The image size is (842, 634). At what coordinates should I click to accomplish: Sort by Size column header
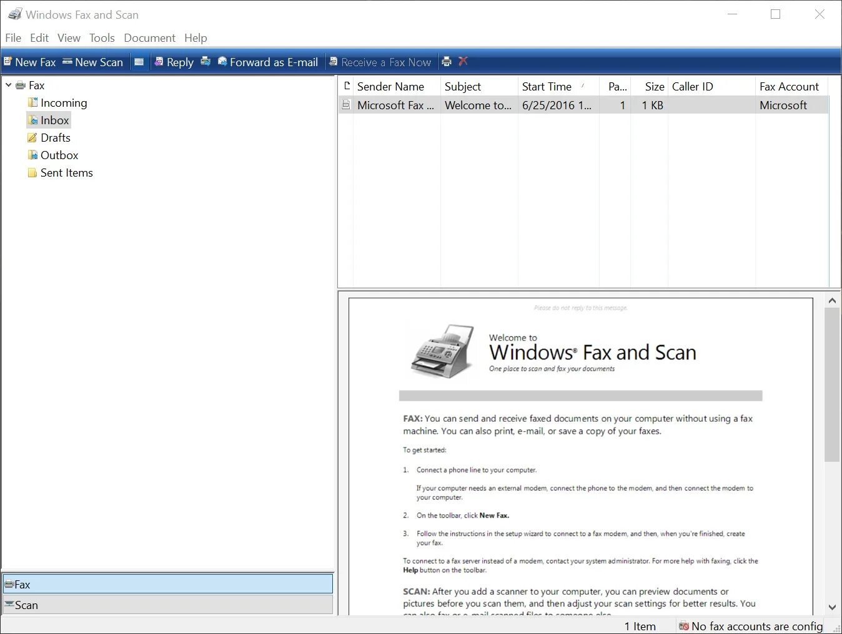[650, 86]
